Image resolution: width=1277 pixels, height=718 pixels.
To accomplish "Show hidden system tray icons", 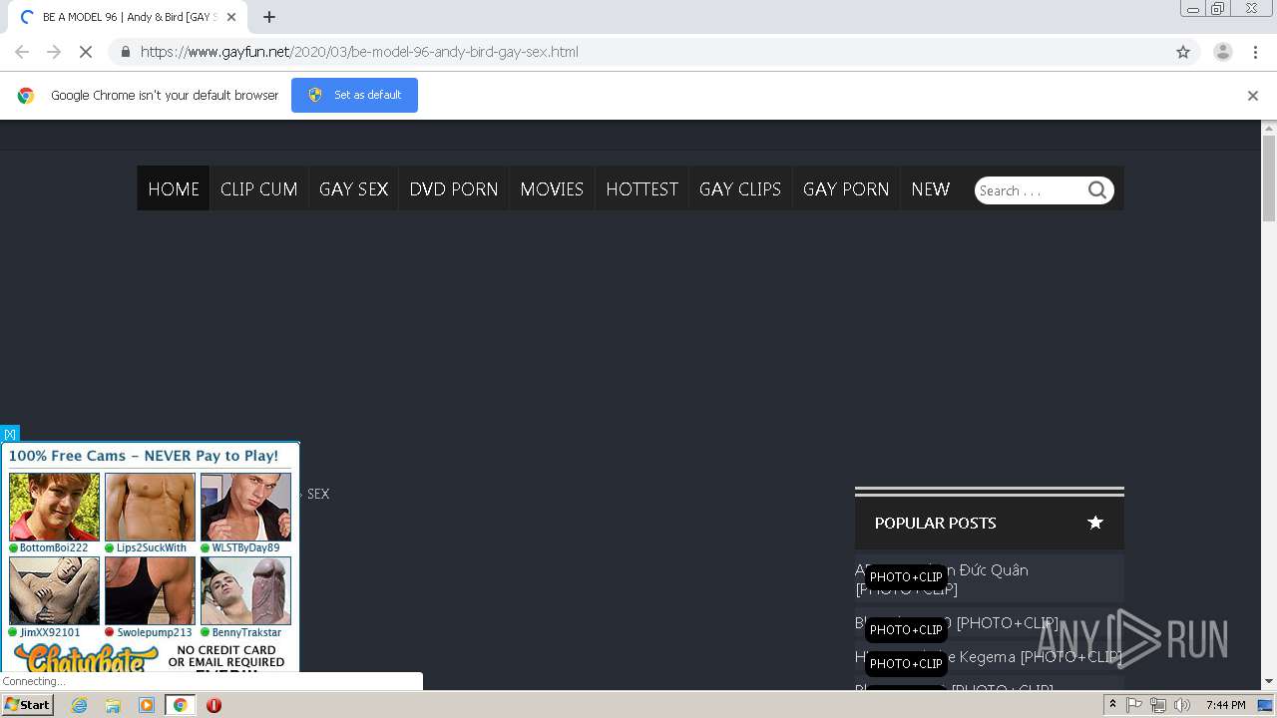I will point(1112,705).
